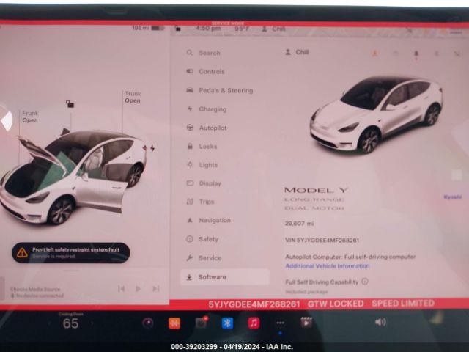
Task: Tap the SPEED LIMITED service banner text
Action: click(x=403, y=303)
